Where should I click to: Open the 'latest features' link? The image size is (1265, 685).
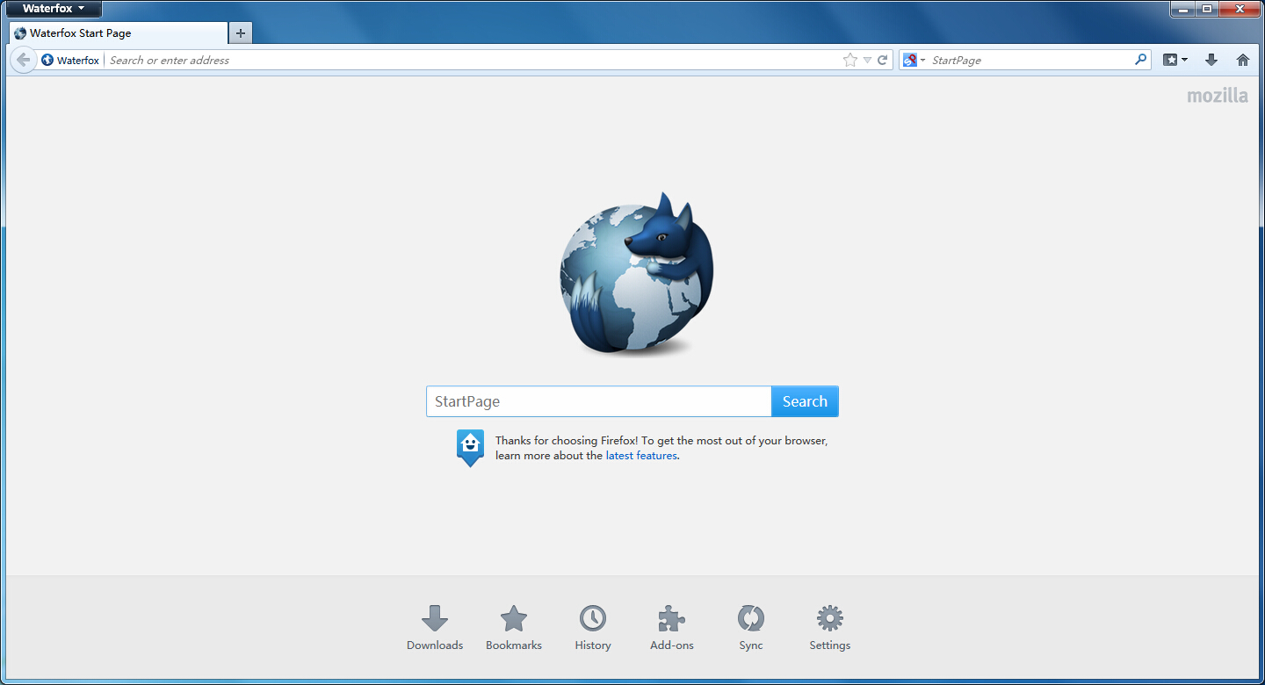tap(641, 456)
